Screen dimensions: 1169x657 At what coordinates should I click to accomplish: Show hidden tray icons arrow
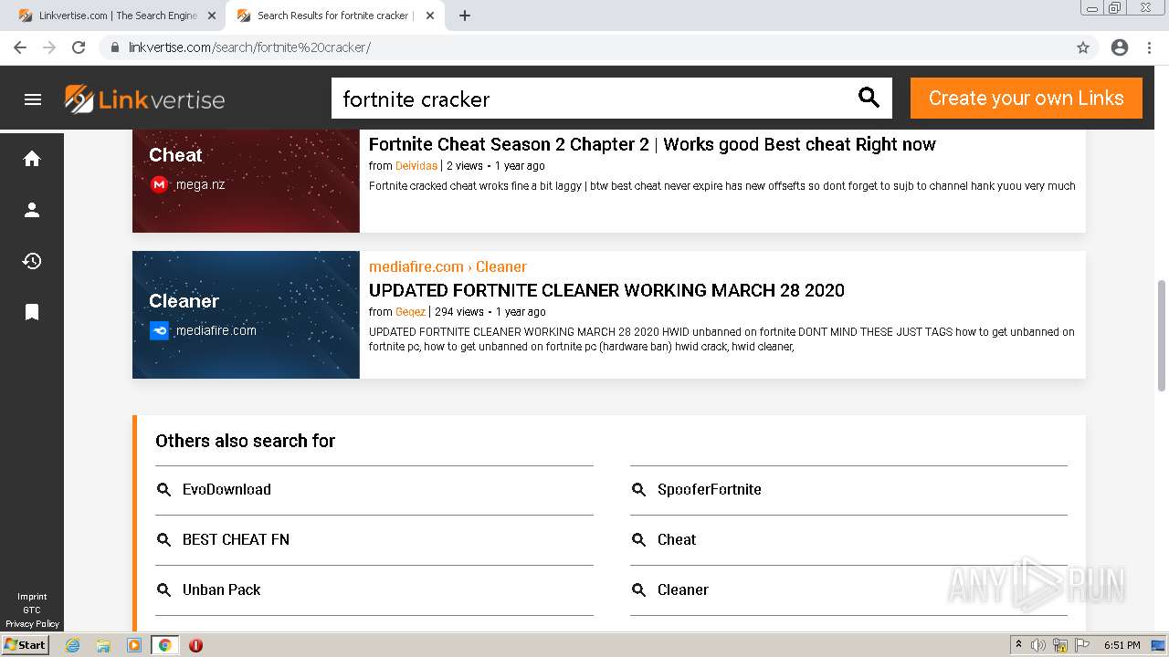1018,645
